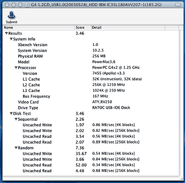Image resolution: width=185 pixels, height=183 pixels.
Task: Select the Uncached Read row scoring 3.54
Action: coord(91,137)
